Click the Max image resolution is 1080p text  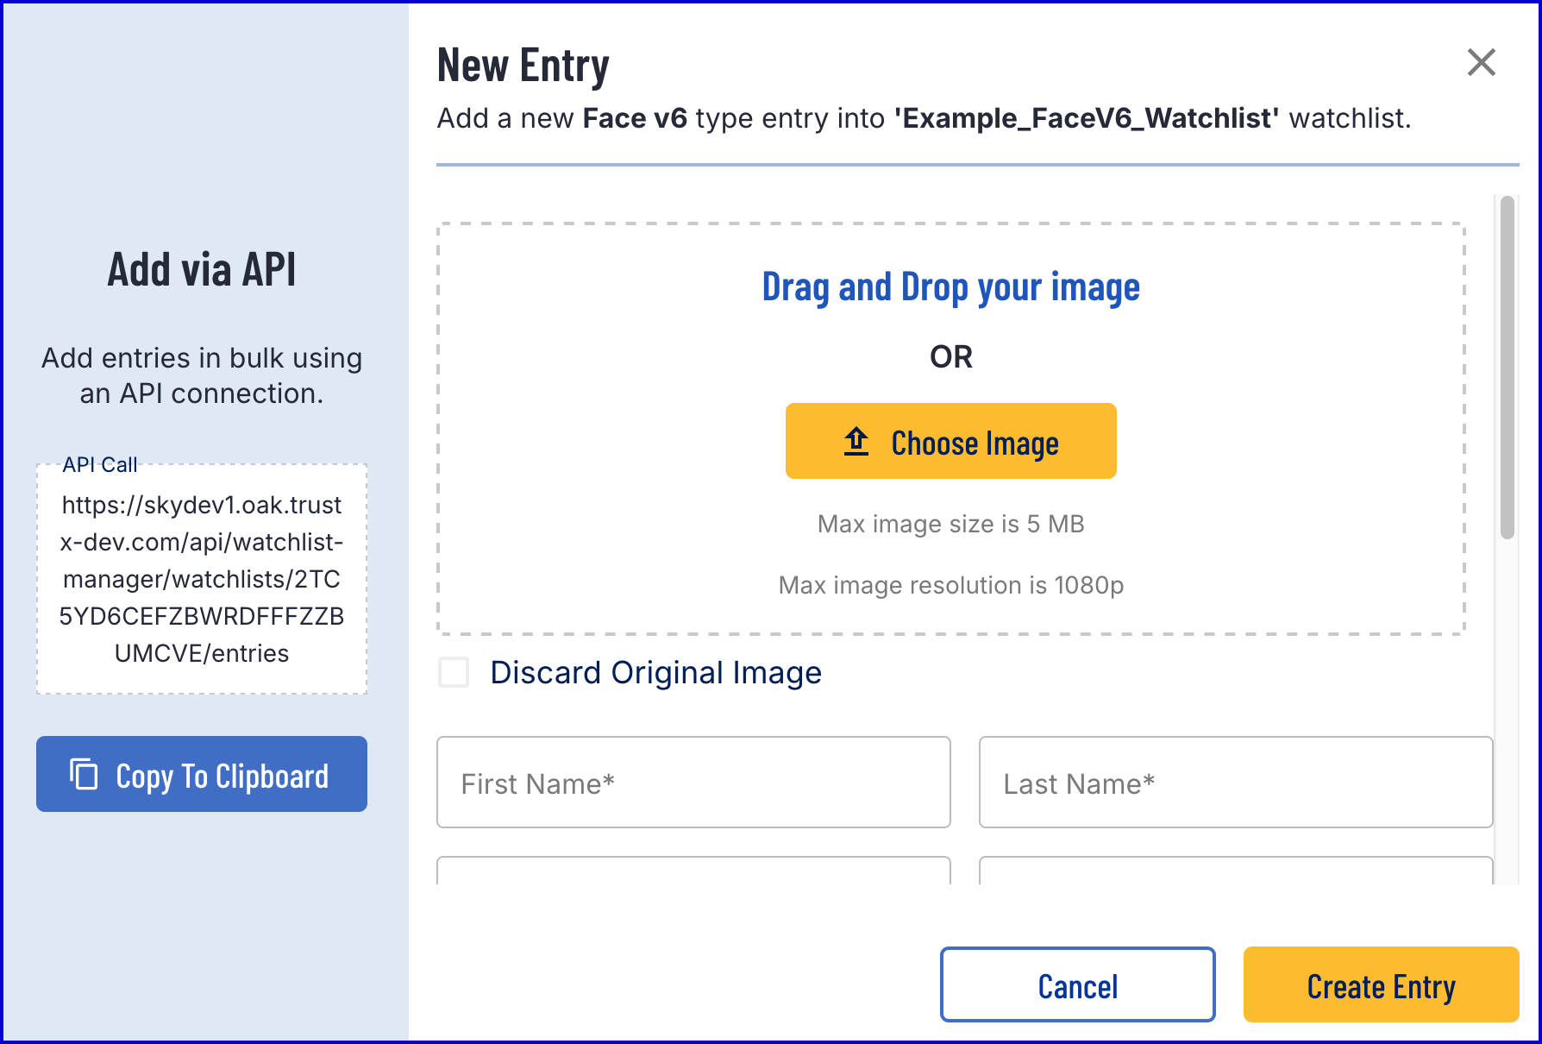pyautogui.click(x=950, y=585)
